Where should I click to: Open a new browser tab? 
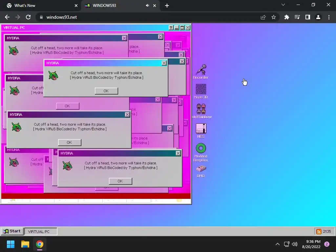(x=167, y=6)
